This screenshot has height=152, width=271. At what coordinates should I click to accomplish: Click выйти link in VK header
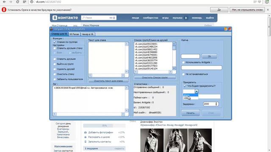pos(210,18)
